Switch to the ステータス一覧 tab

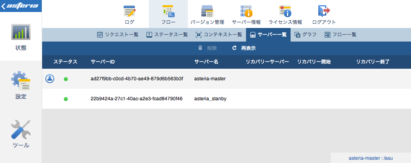167,35
